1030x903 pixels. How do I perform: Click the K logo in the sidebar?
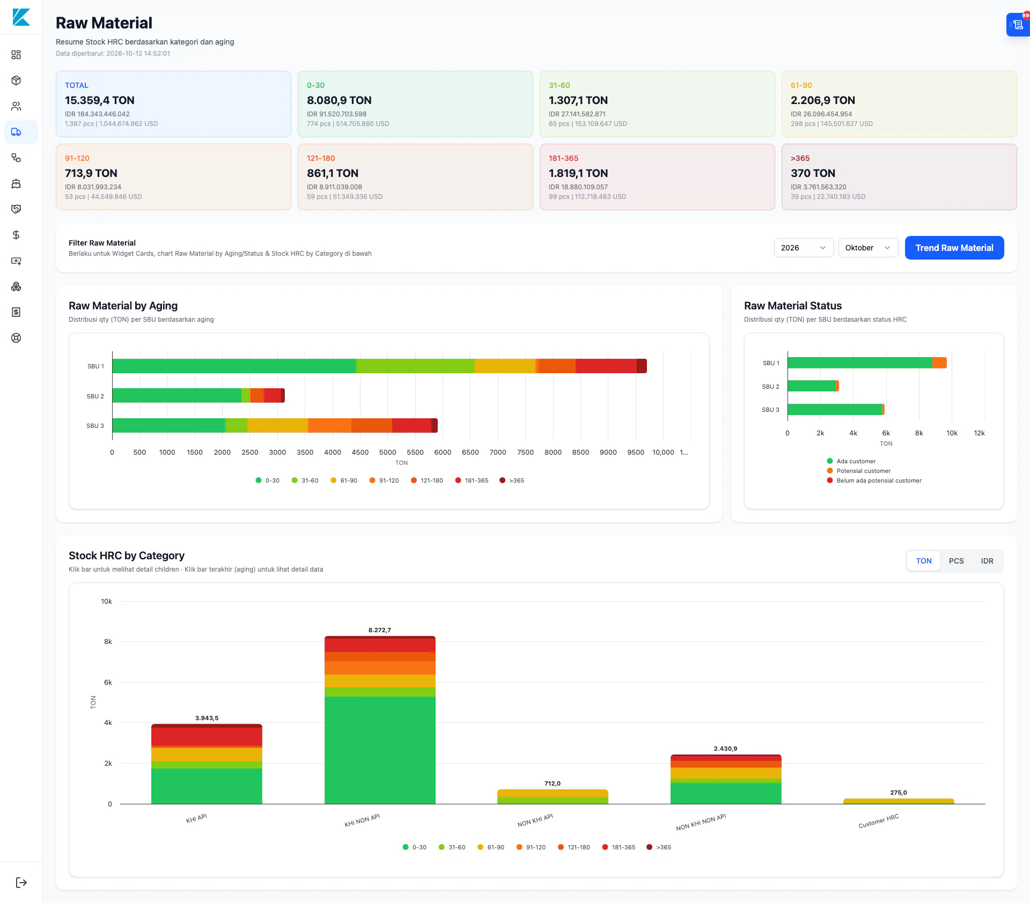(x=21, y=17)
